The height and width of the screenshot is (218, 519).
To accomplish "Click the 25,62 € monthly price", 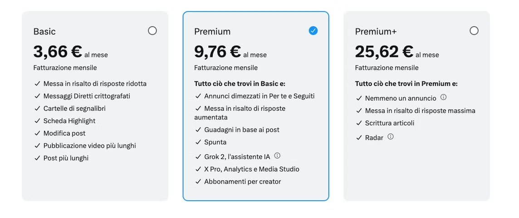I will click(x=384, y=52).
